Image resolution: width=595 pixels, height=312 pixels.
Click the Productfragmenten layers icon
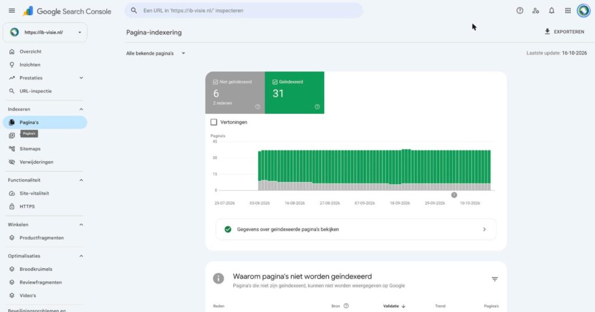[x=12, y=238]
